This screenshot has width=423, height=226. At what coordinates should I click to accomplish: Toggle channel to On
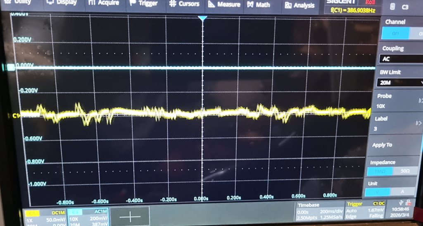pyautogui.click(x=395, y=34)
